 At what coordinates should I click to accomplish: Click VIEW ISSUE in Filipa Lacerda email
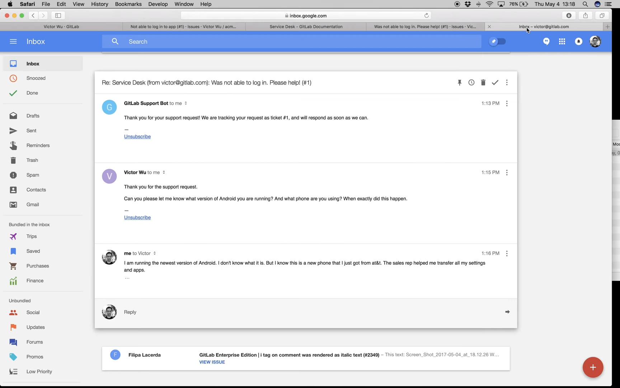coord(212,362)
